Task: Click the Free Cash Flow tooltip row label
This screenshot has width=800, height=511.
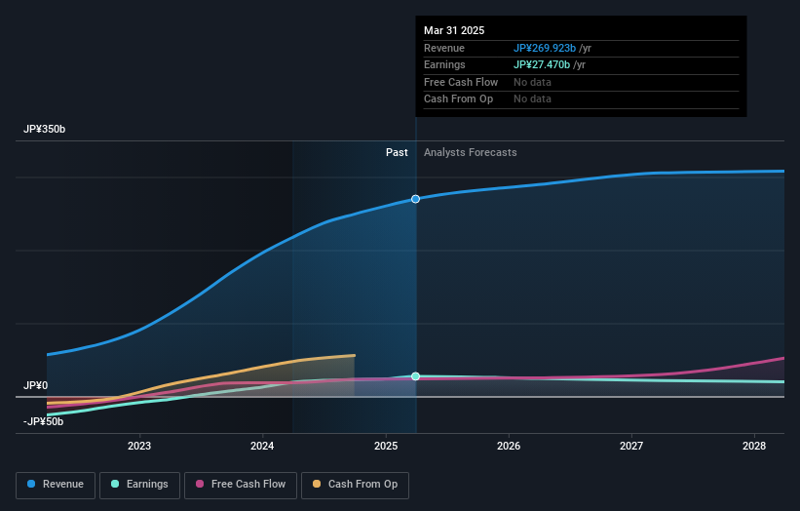Action: coord(461,82)
